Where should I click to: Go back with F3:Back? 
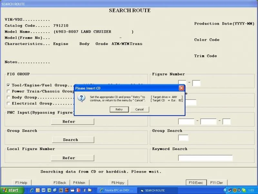click(x=60, y=183)
